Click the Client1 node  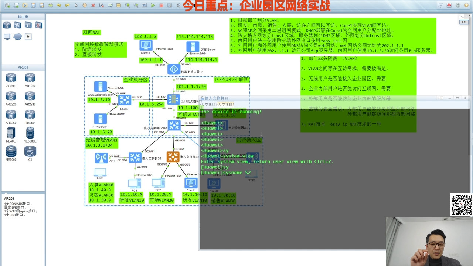point(191,183)
